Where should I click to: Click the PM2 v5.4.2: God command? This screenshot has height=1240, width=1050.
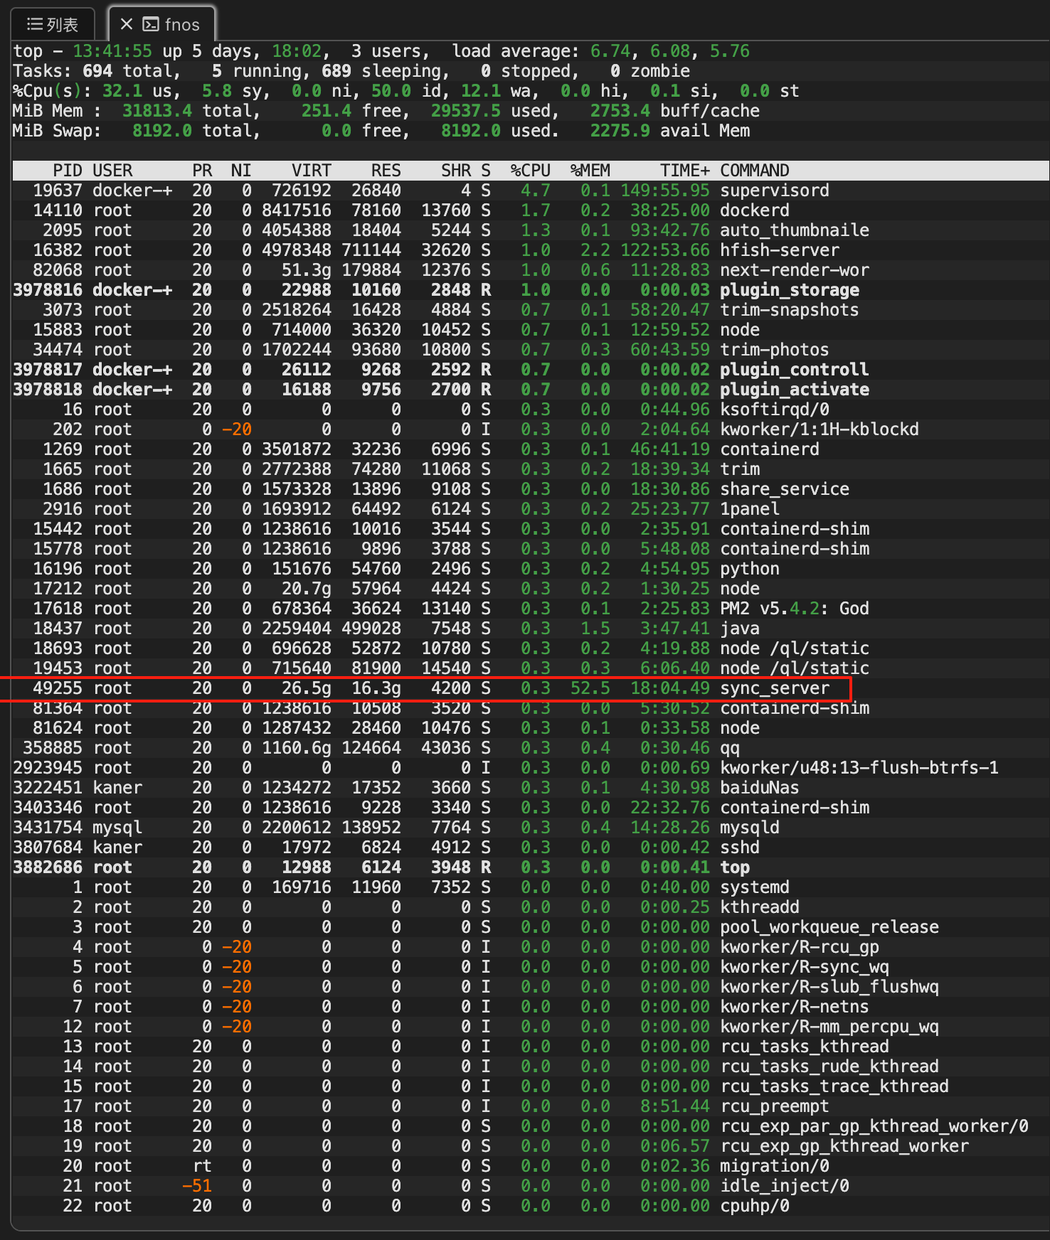(795, 609)
